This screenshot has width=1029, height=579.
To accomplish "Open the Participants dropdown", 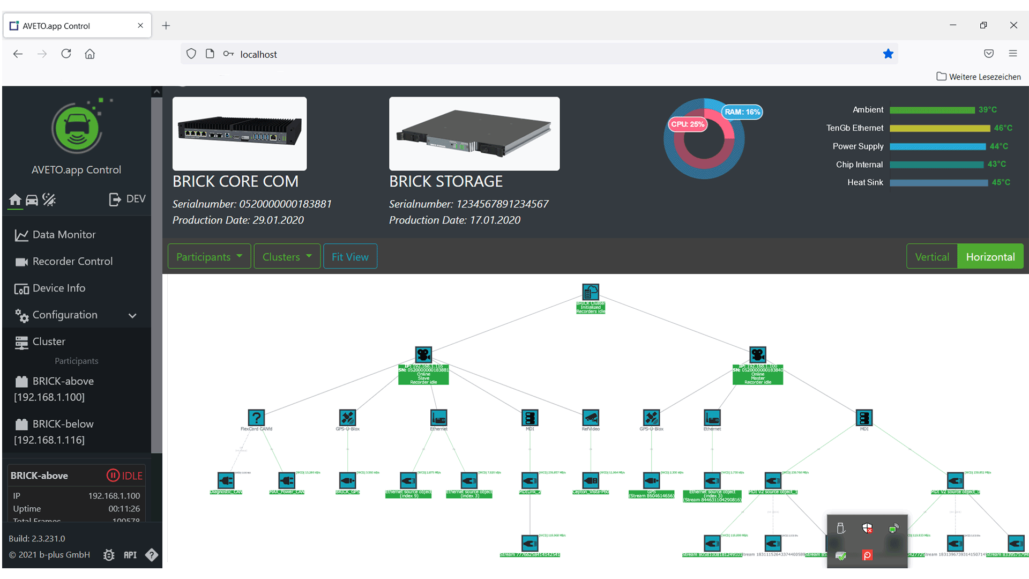I will pos(209,256).
